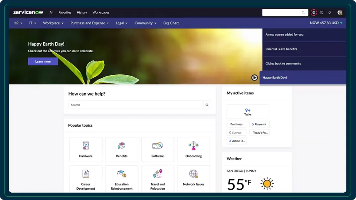356x200 pixels.
Task: Click the Happy Earth Day! banner heading
Action: click(46, 44)
